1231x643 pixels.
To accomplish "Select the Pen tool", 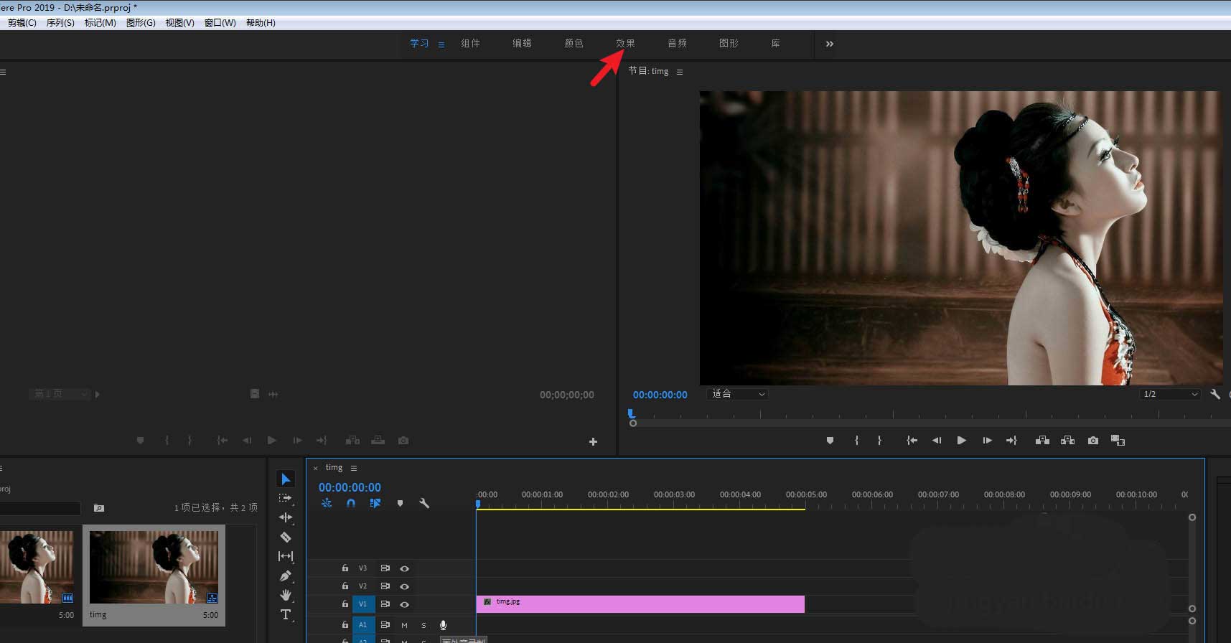I will pos(286,576).
